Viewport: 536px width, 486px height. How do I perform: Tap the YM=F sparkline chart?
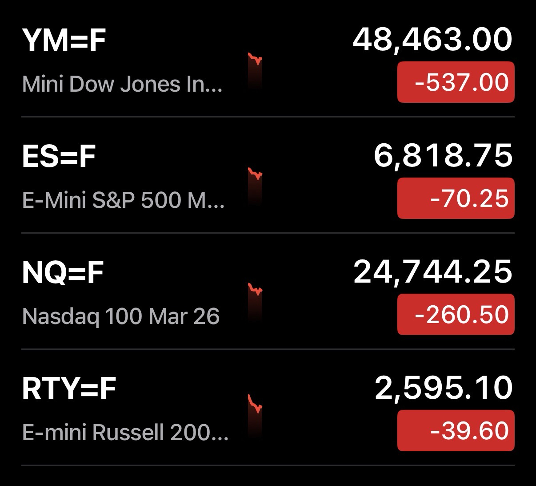click(255, 71)
